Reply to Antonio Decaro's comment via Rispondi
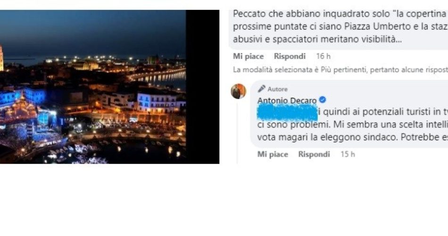 [x=314, y=154]
